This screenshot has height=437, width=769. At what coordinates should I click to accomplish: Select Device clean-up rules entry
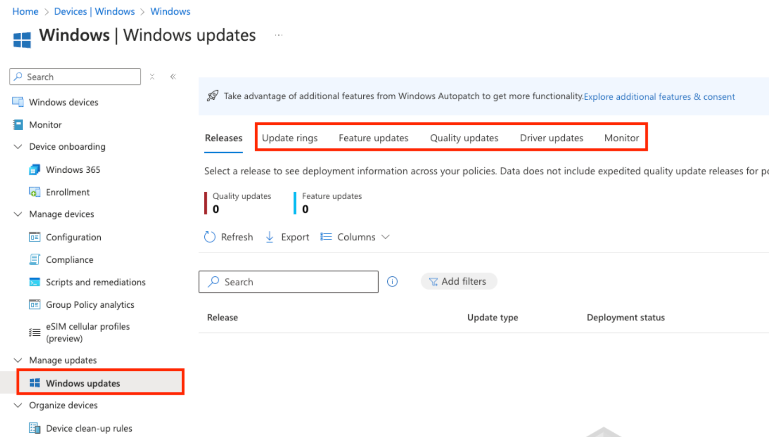pyautogui.click(x=89, y=428)
